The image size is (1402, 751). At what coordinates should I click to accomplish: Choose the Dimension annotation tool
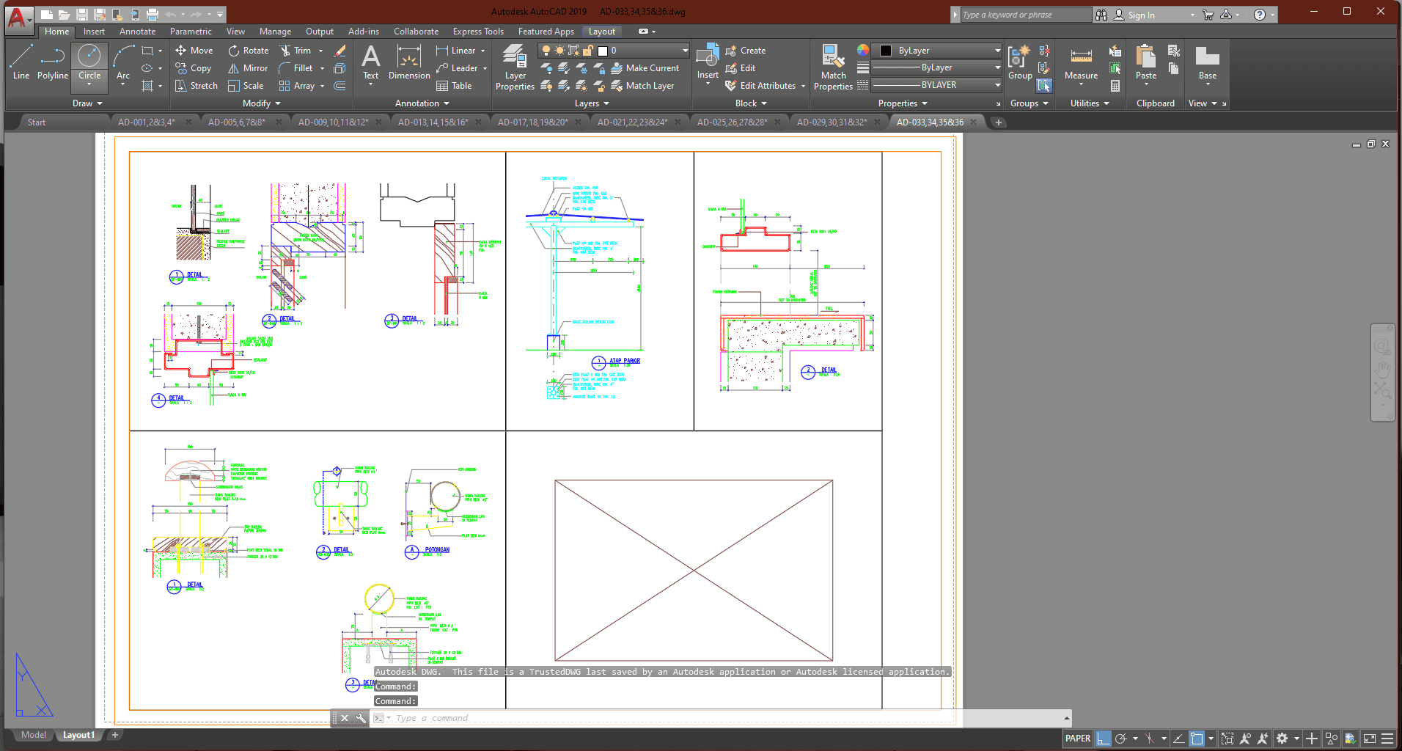[x=408, y=62]
